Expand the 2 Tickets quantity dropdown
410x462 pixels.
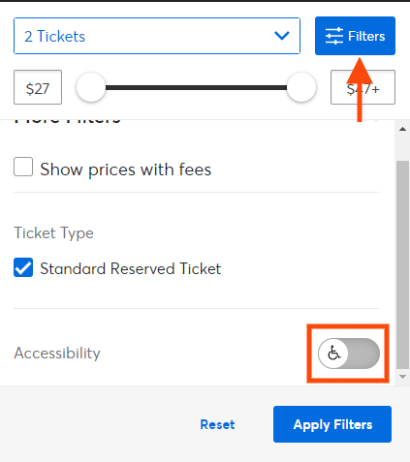click(x=157, y=36)
